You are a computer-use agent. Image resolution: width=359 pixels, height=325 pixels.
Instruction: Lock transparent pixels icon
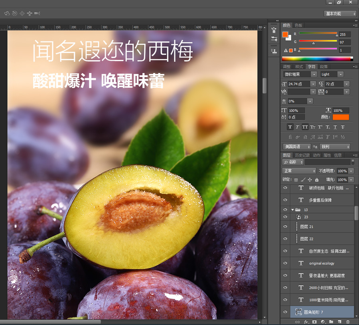(296, 180)
